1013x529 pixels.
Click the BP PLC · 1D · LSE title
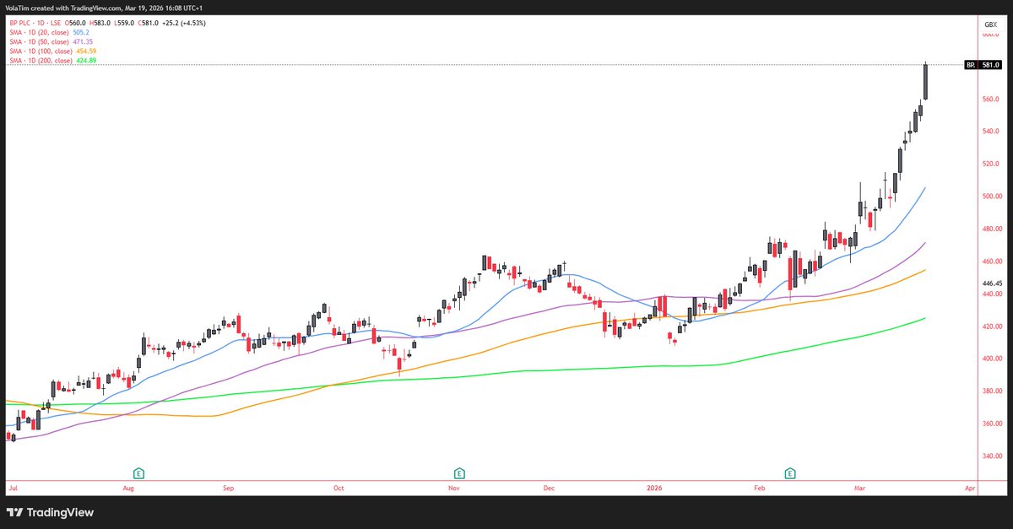35,24
